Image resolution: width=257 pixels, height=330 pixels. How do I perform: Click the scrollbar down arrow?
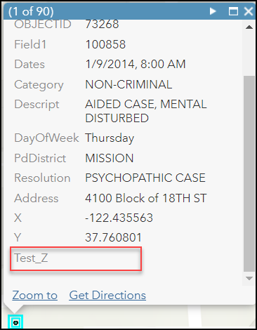point(249,279)
